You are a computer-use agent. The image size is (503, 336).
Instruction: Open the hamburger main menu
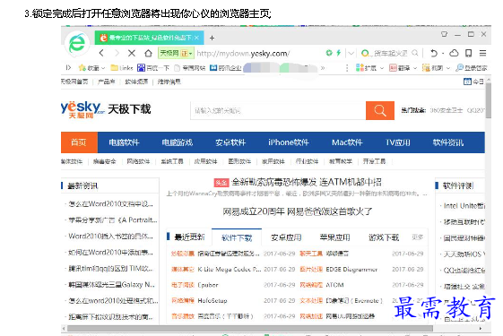tap(482, 53)
